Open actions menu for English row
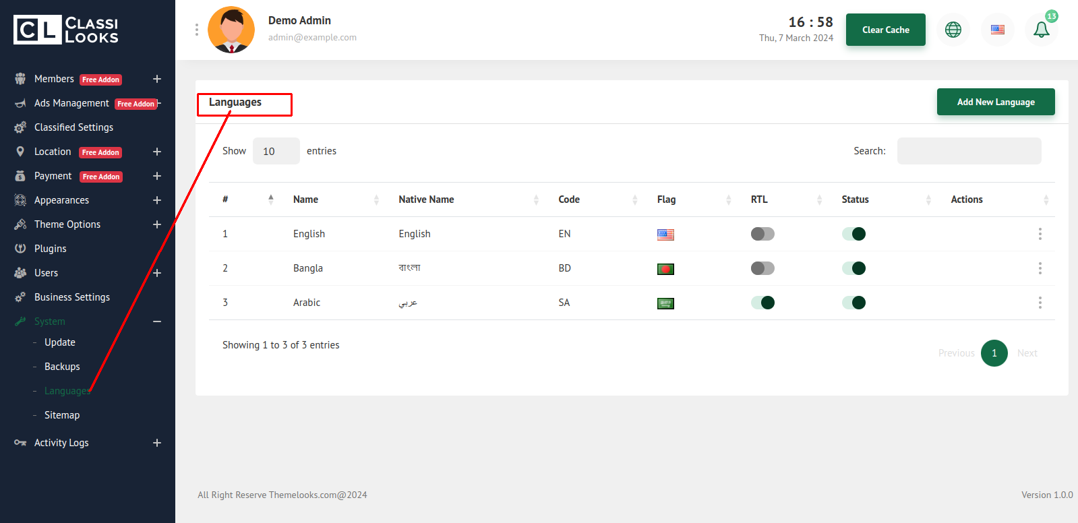The height and width of the screenshot is (523, 1078). coord(1040,234)
